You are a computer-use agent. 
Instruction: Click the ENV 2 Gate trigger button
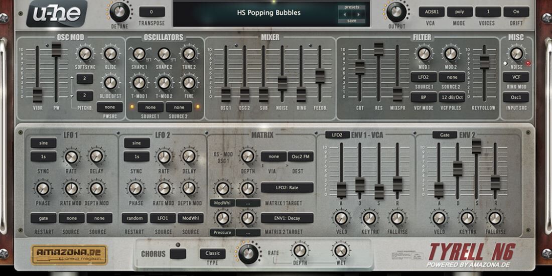pyautogui.click(x=445, y=135)
